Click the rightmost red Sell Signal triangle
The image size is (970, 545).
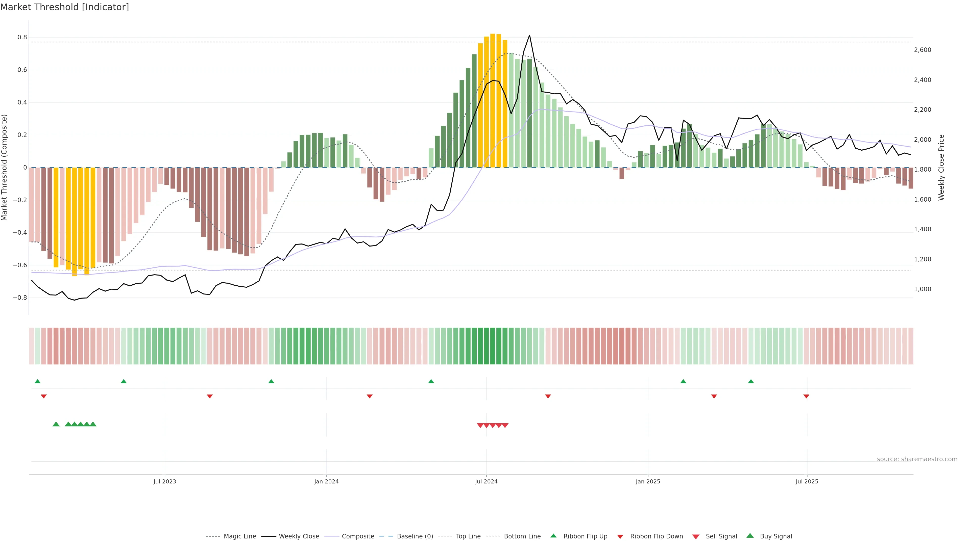click(x=505, y=425)
